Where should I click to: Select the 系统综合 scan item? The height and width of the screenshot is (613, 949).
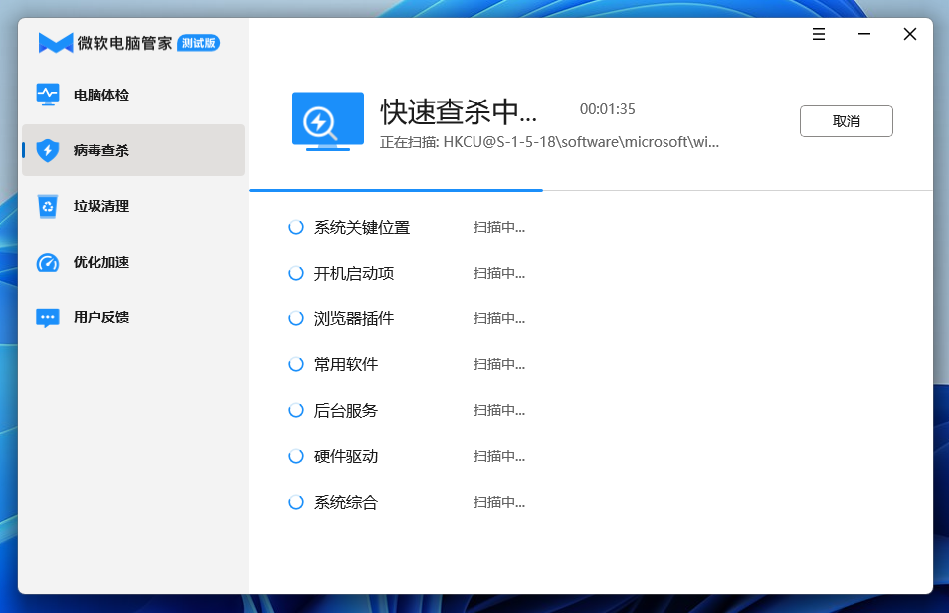pyautogui.click(x=346, y=502)
